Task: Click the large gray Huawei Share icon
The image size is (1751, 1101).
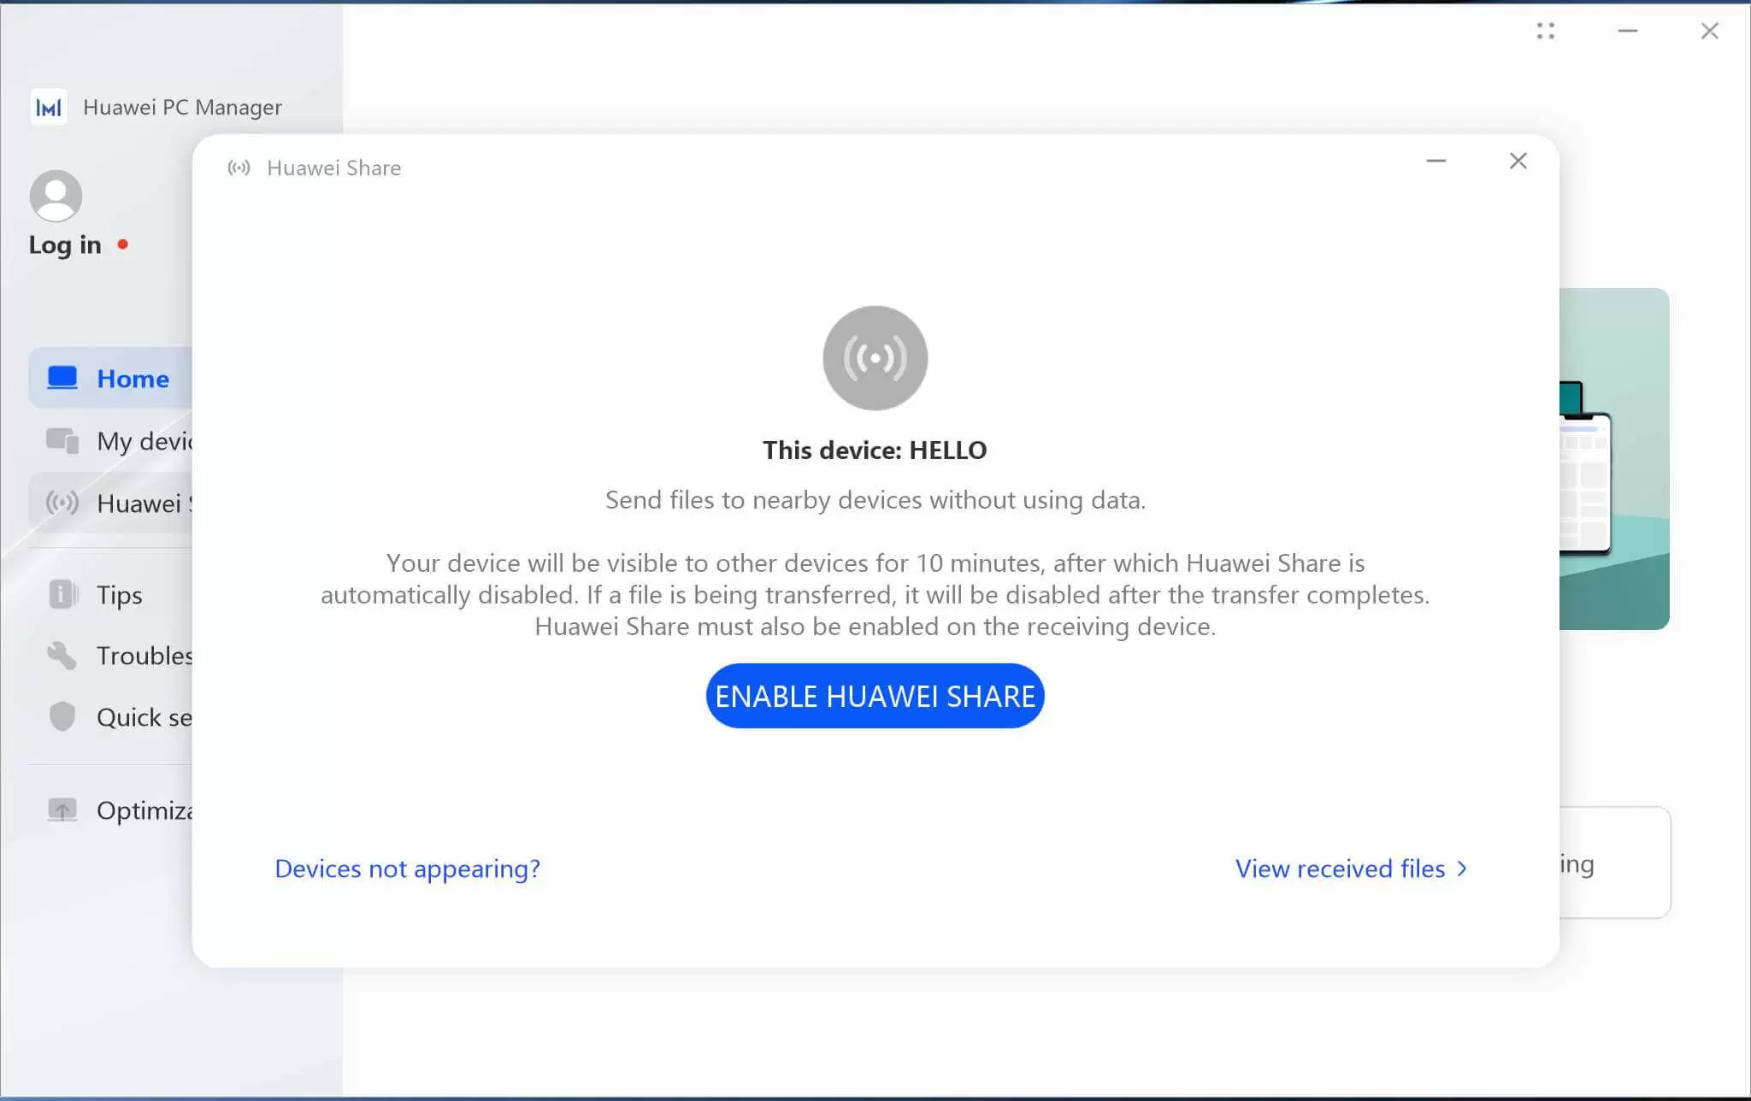Action: click(x=875, y=358)
